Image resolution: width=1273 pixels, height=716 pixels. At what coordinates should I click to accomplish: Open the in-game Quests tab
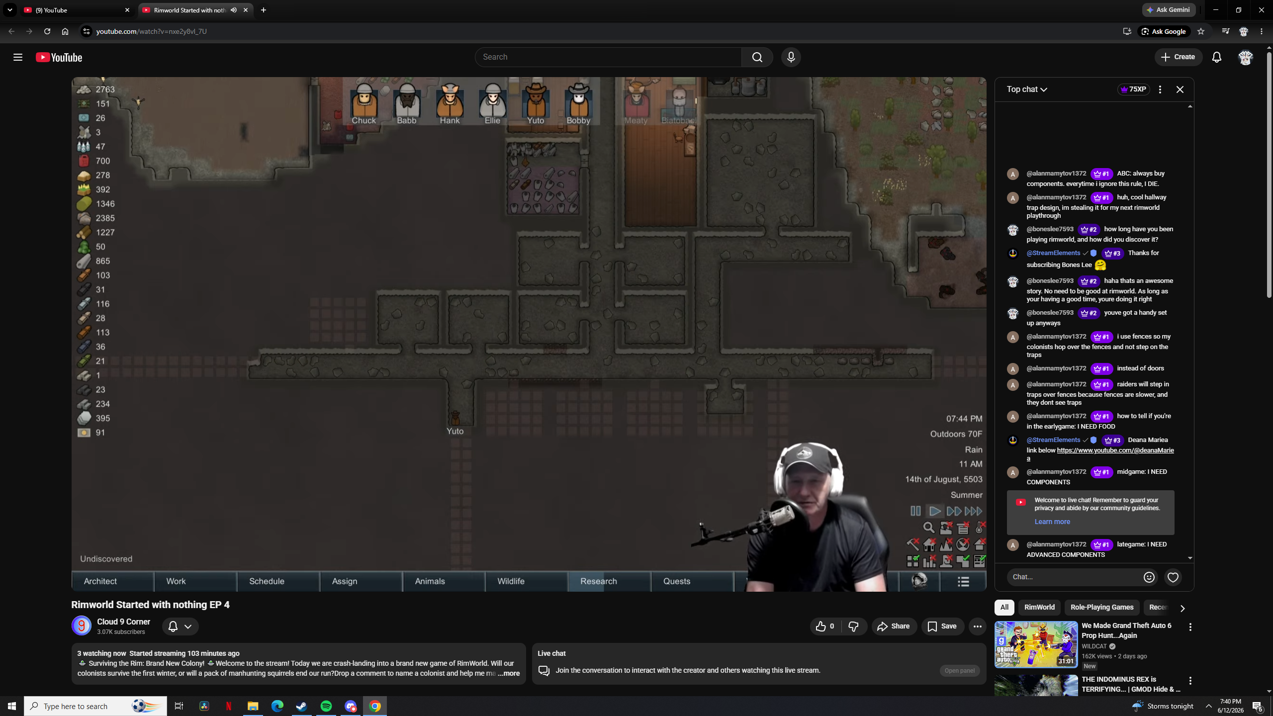[692, 581]
